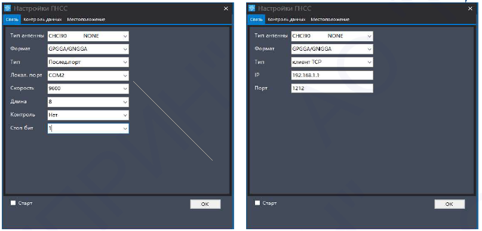The width and height of the screenshot is (482, 231).
Task: Close the right Настройки ГНСС window
Action: (x=470, y=8)
